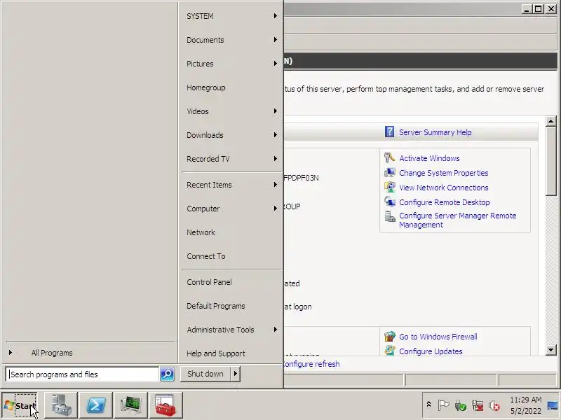Open Server Summary Help icon
The image size is (561, 420).
(x=389, y=132)
